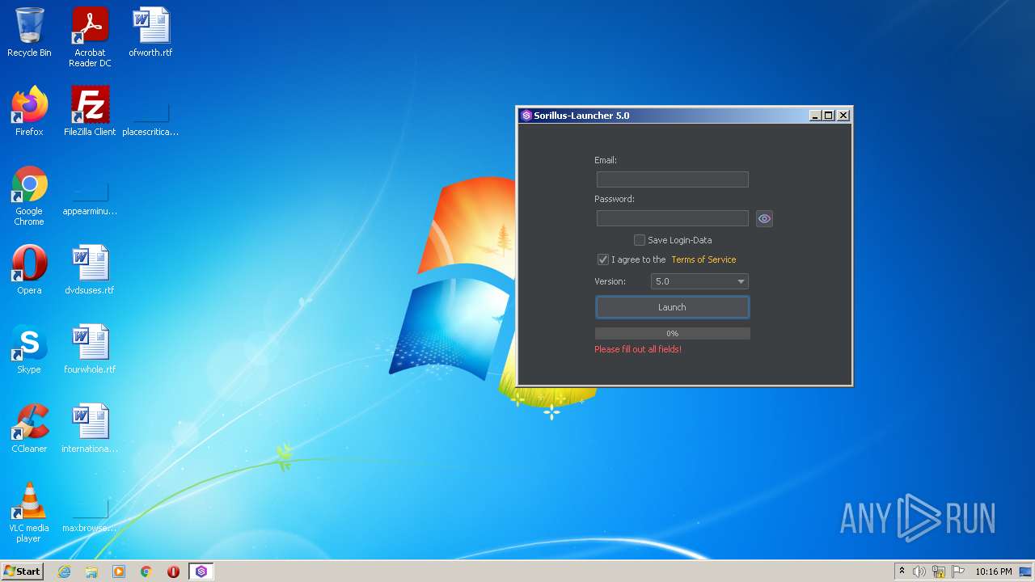Focus the Password input field
The height and width of the screenshot is (582, 1035).
click(672, 218)
